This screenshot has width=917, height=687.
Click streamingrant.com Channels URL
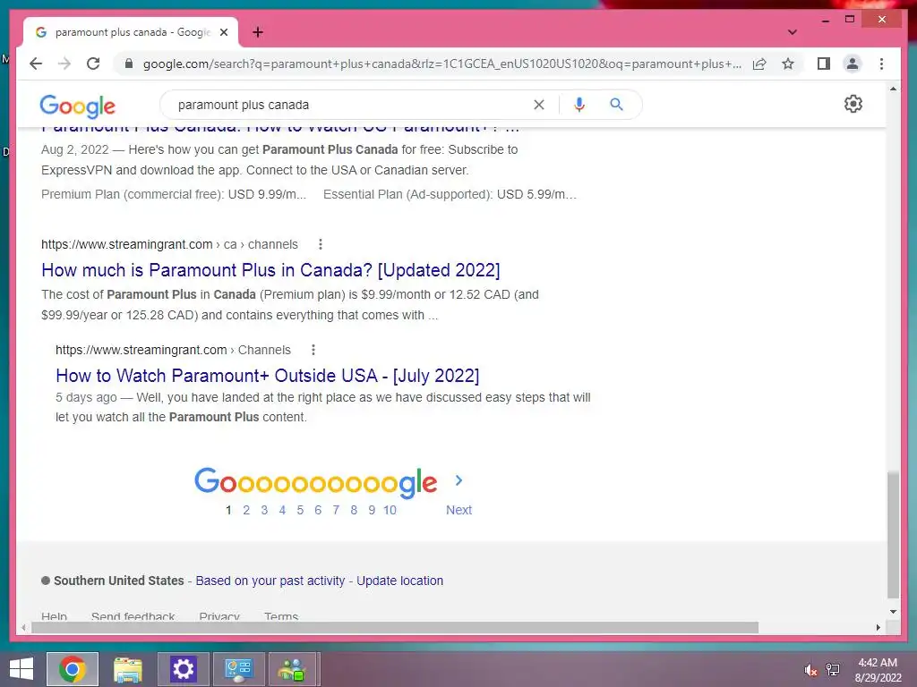(x=173, y=350)
